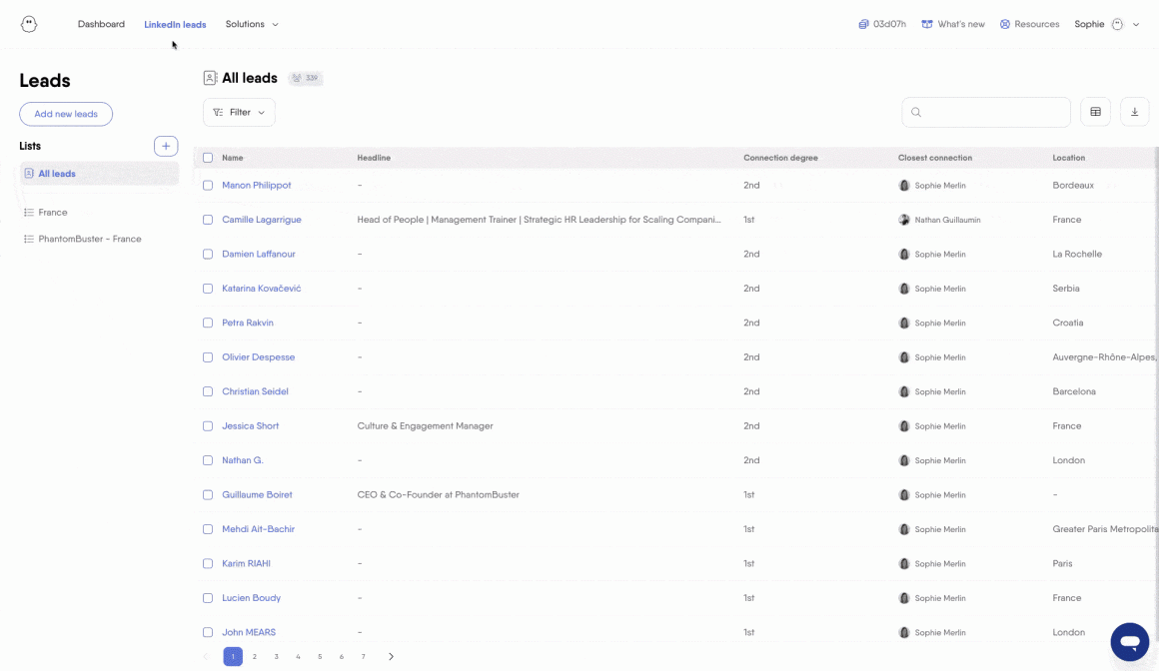The image size is (1159, 671).
Task: Tick the select-all checkbox in header
Action: click(x=208, y=158)
